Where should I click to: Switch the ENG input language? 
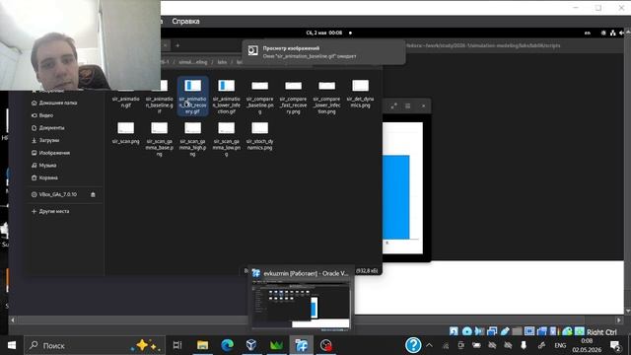(x=560, y=345)
